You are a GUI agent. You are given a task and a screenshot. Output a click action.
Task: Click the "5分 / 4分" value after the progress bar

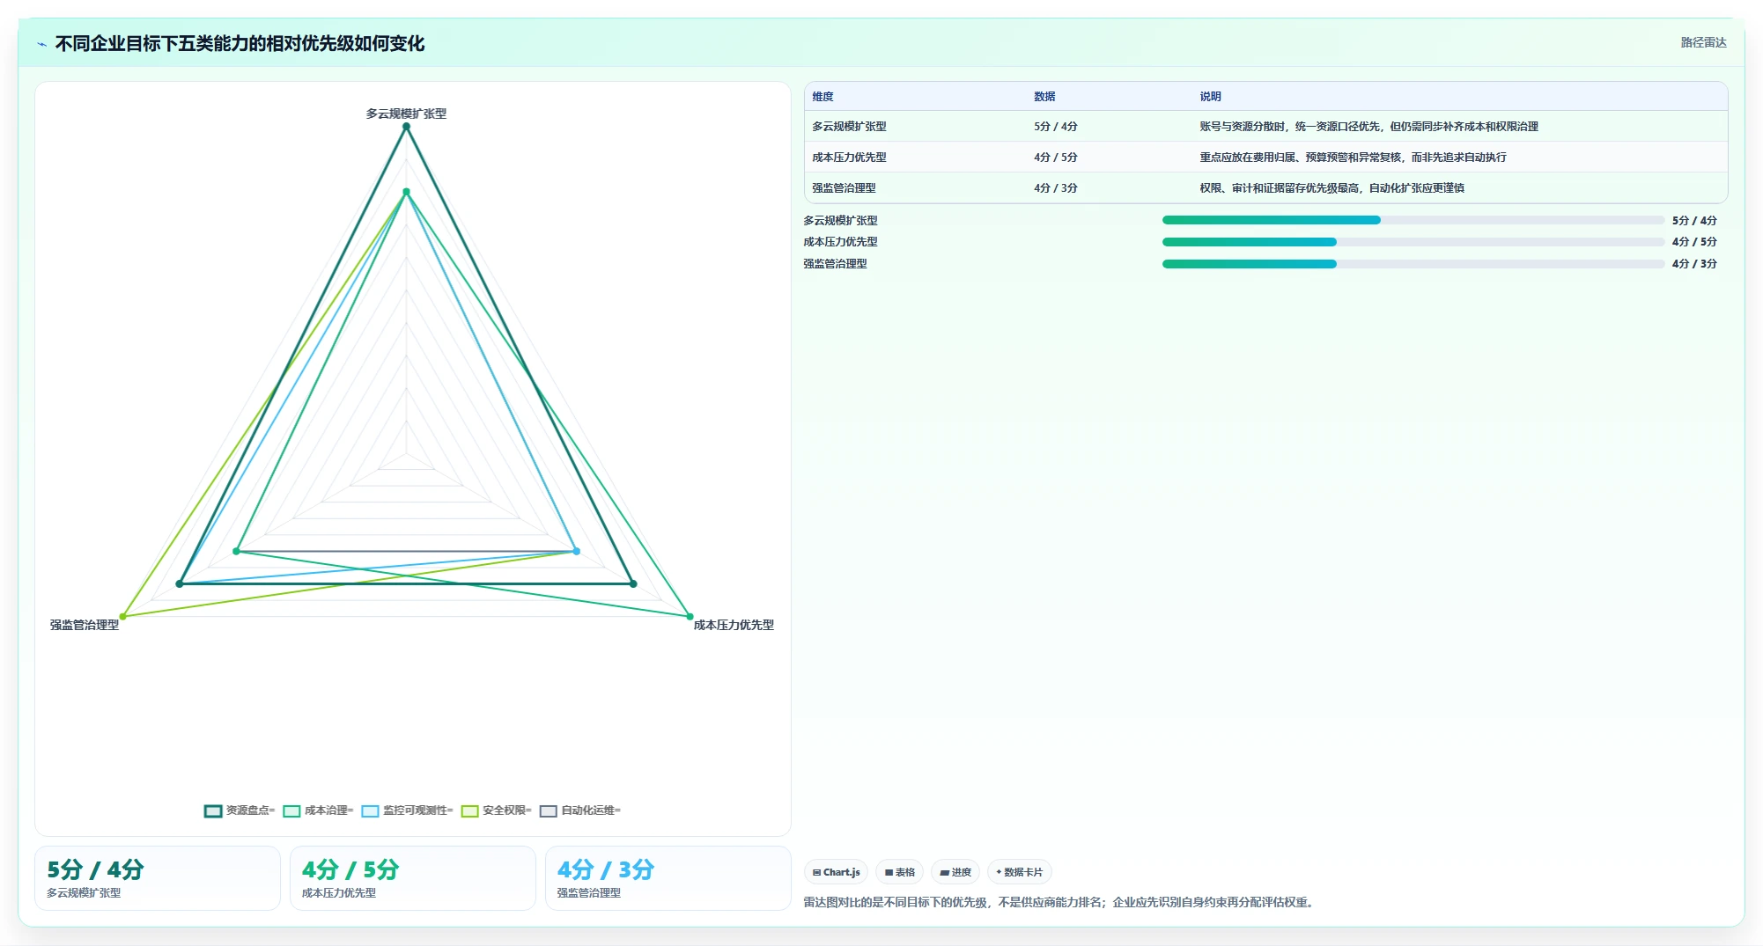pos(1694,221)
